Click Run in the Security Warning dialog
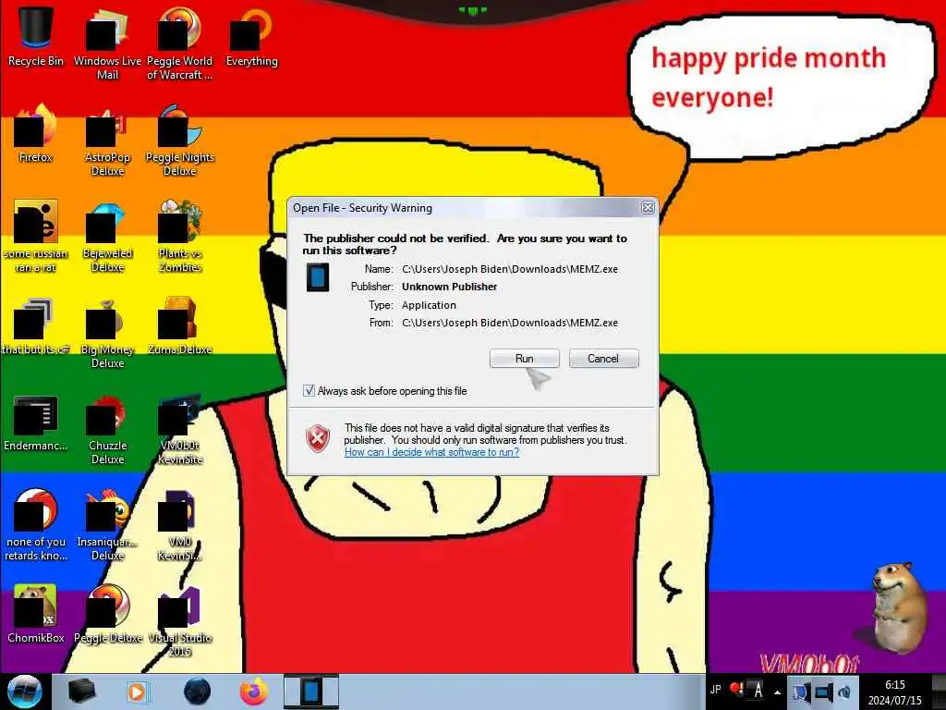 [525, 358]
